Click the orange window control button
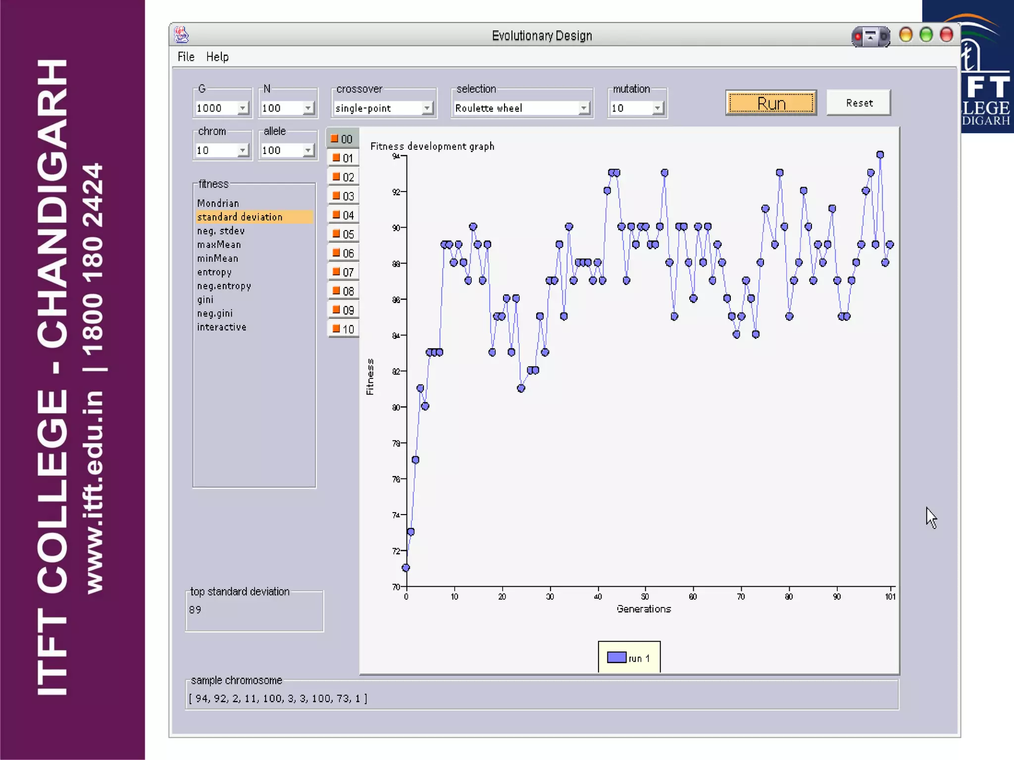 click(x=906, y=35)
